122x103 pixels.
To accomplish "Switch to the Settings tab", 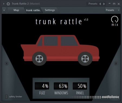I will pyautogui.click(x=50, y=10).
